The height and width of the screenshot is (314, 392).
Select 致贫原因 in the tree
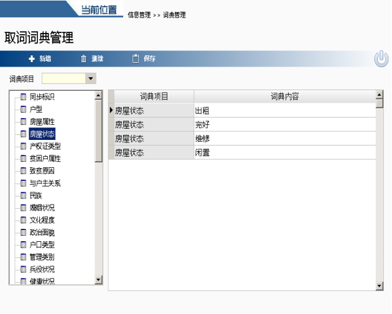(x=42, y=171)
